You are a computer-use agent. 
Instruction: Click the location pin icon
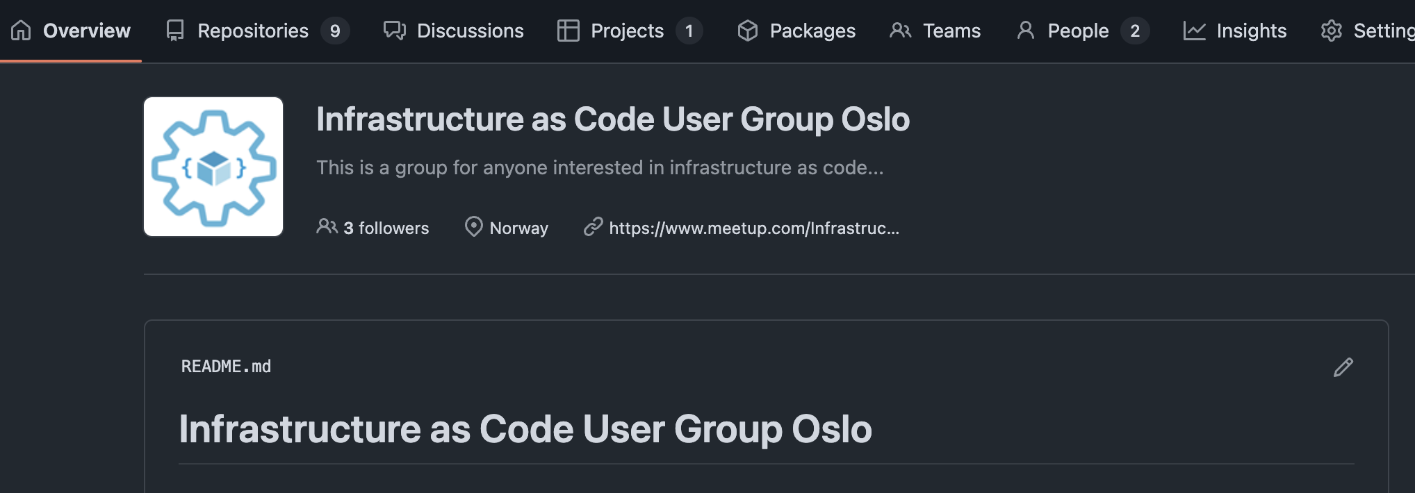pyautogui.click(x=473, y=227)
